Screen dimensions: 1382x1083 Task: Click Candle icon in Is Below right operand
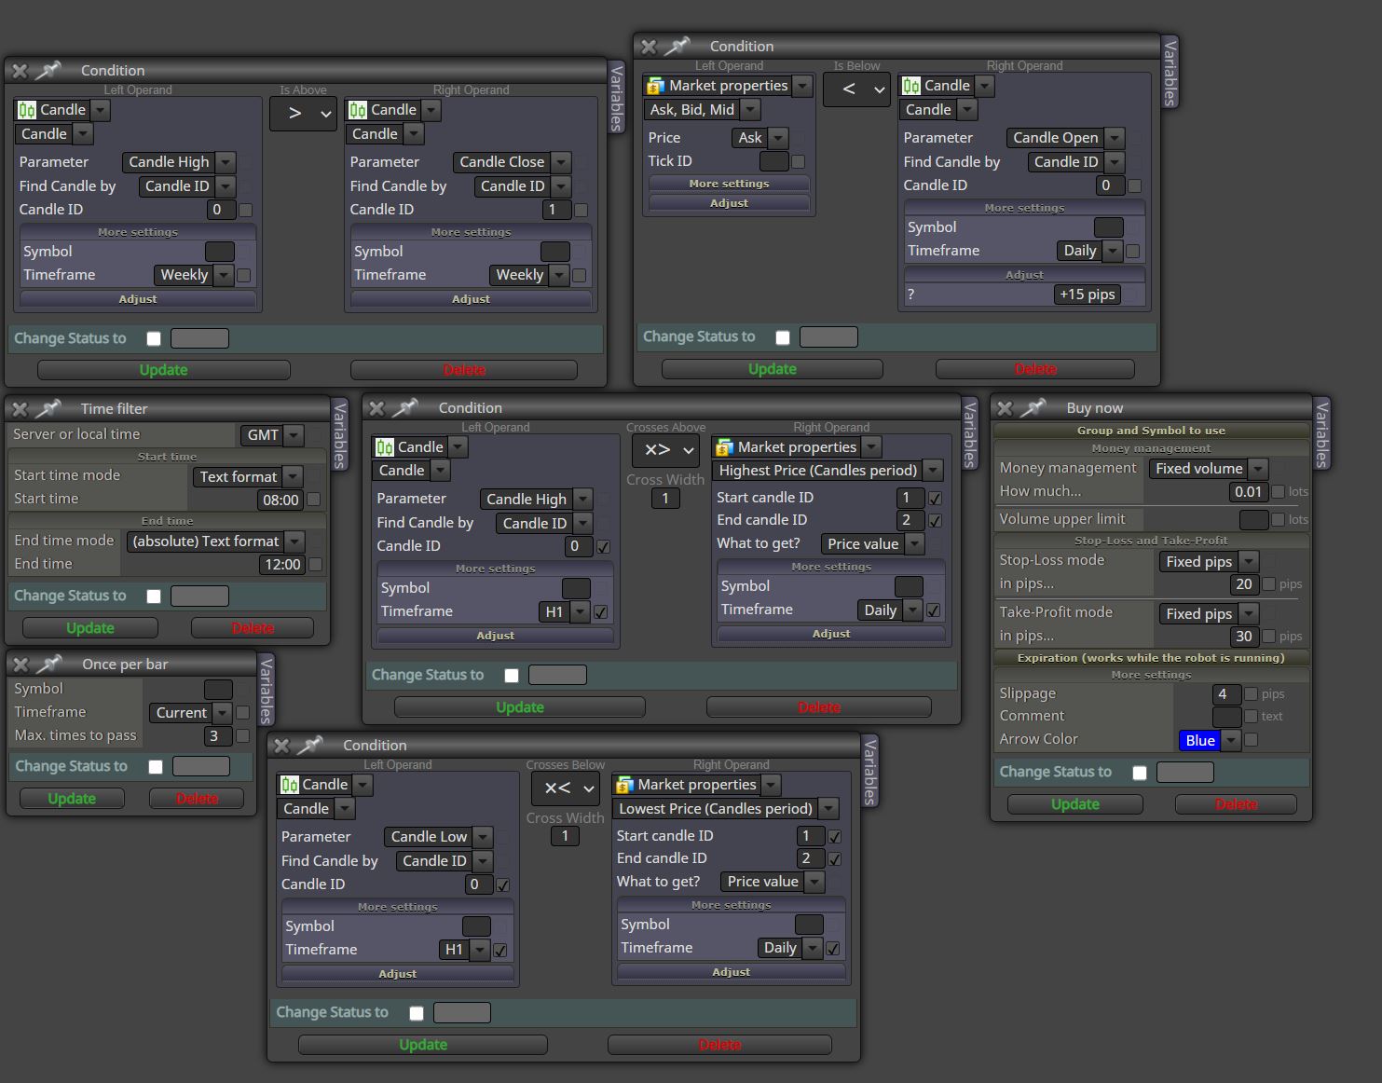(x=911, y=86)
